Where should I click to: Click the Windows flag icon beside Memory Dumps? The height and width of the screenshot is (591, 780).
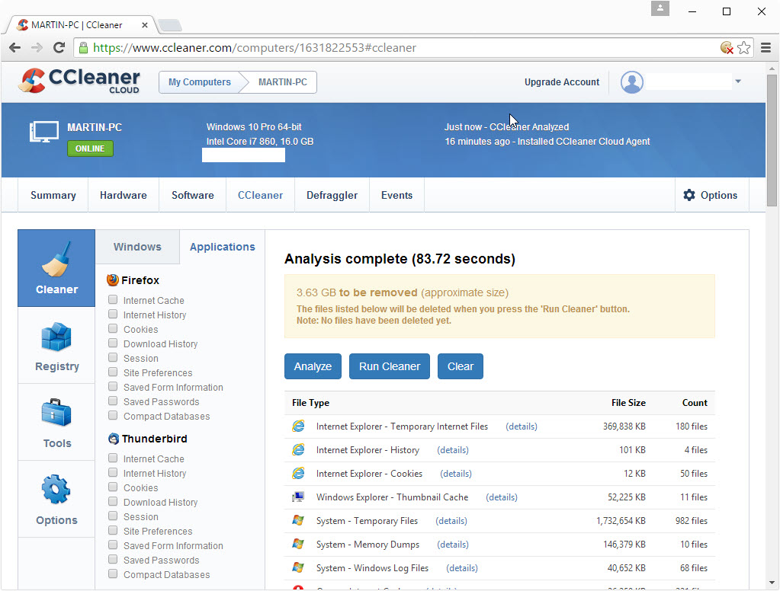(x=298, y=545)
